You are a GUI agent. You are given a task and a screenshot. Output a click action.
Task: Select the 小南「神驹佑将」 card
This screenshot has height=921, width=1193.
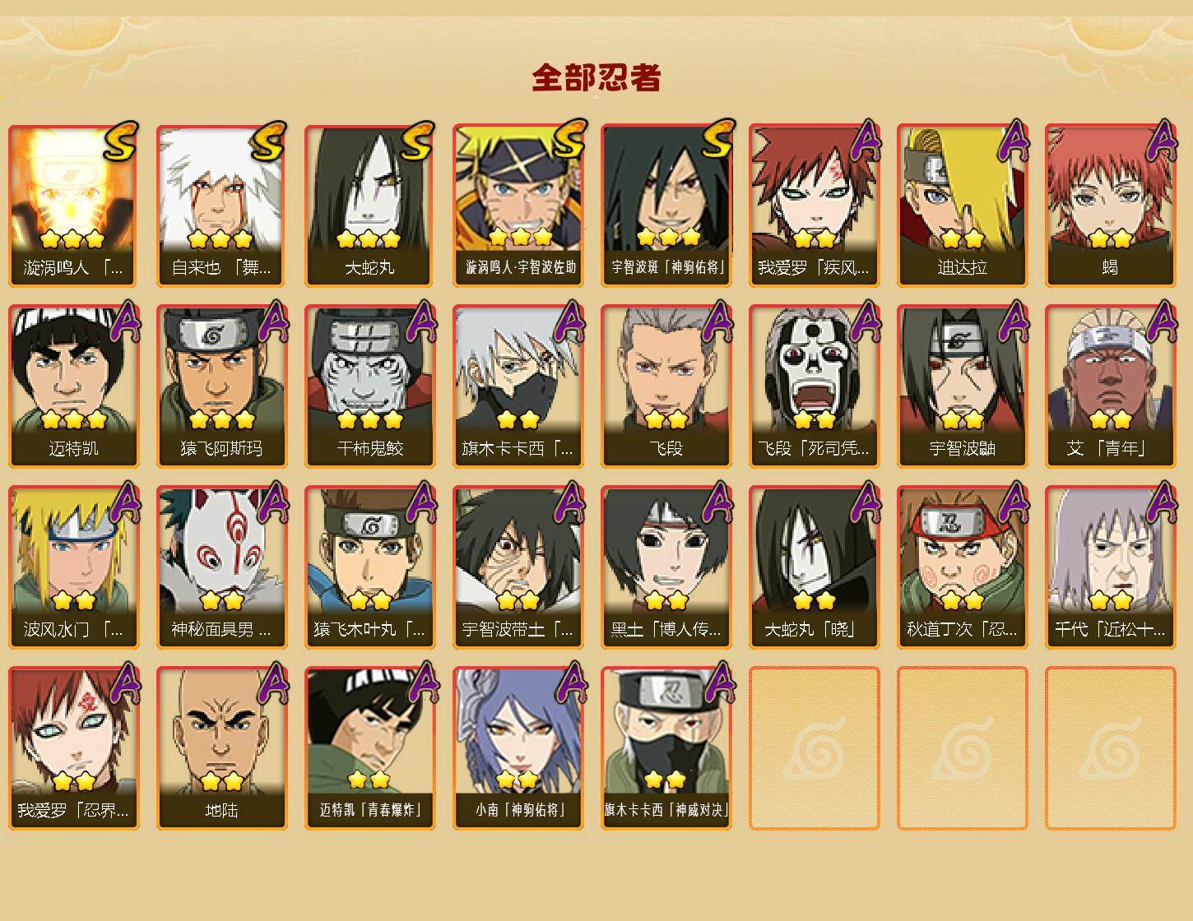tap(518, 748)
